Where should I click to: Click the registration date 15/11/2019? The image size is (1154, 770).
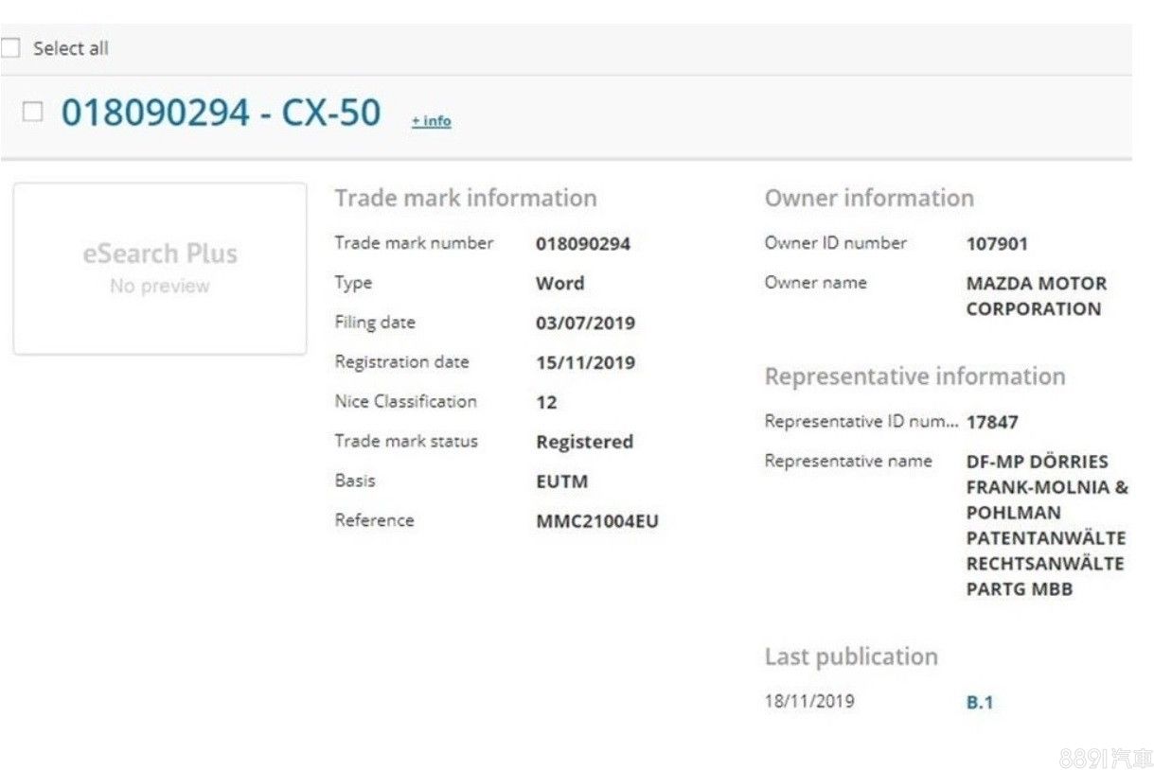click(584, 363)
